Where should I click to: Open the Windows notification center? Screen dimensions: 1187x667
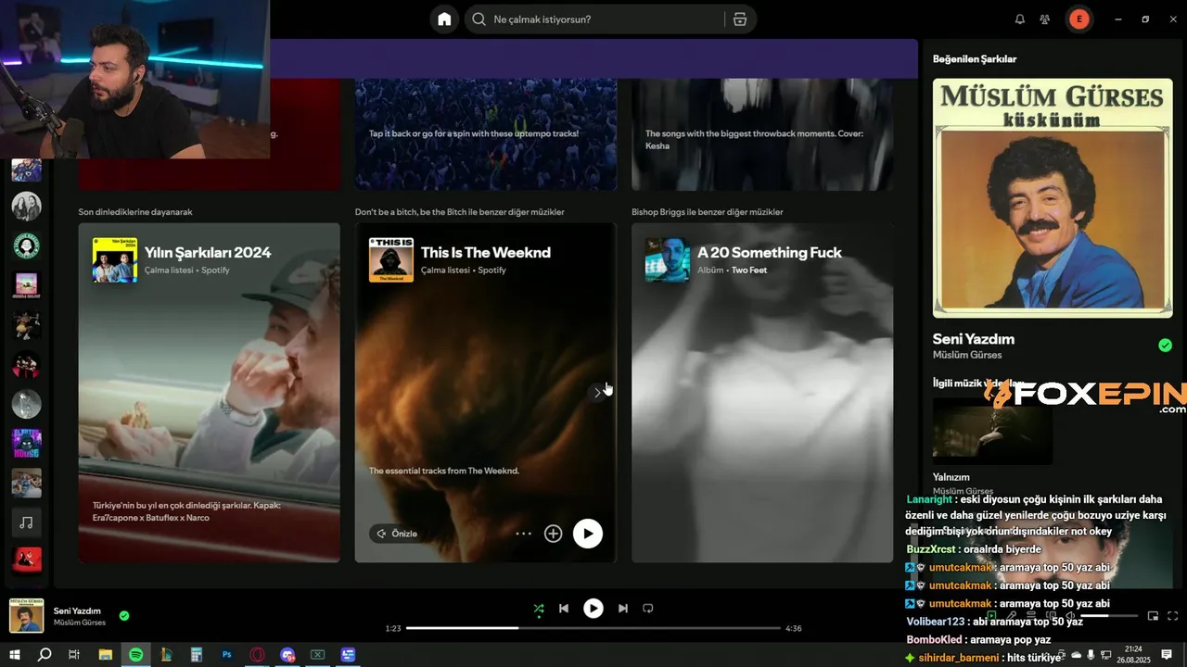pos(1167,654)
